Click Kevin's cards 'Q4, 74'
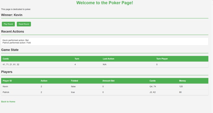The height and width of the screenshot is (113, 213). click(x=153, y=87)
